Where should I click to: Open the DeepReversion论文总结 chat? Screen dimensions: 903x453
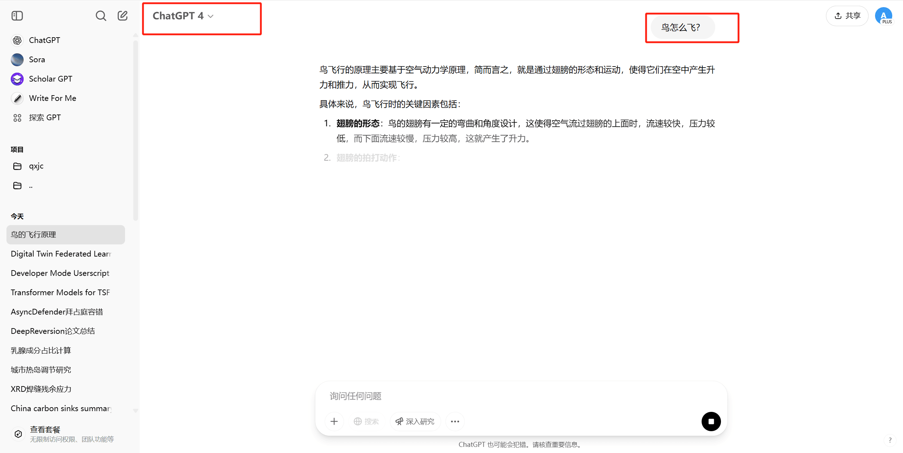coord(66,331)
